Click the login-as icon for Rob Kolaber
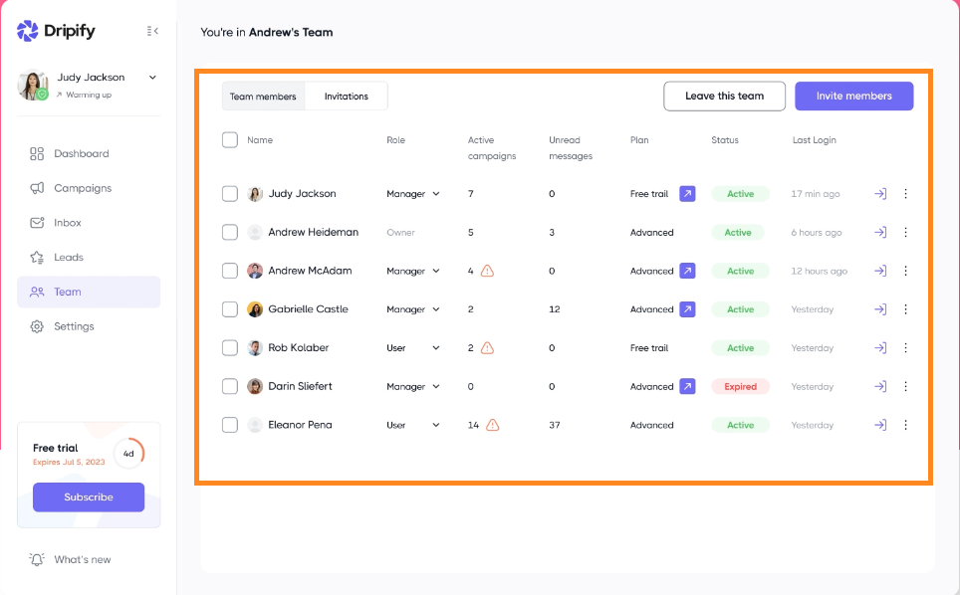 (879, 348)
